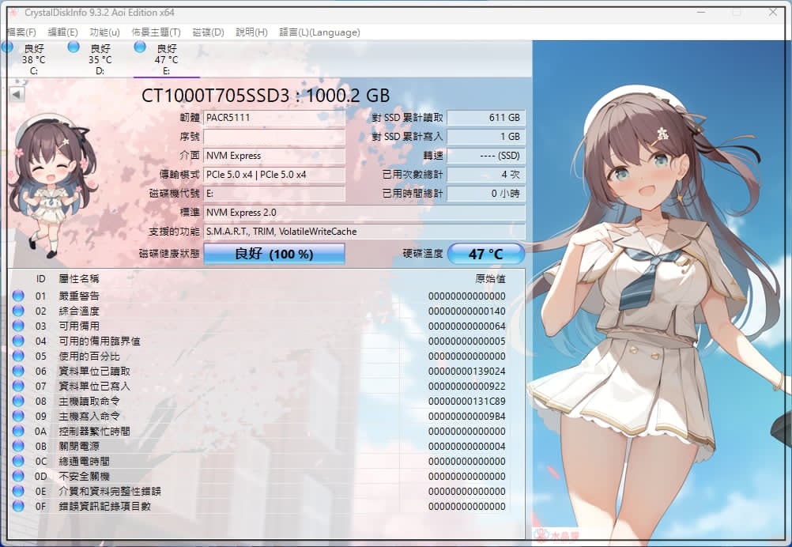
Task: Click the status orb for attribute 07
Action: pyautogui.click(x=18, y=386)
